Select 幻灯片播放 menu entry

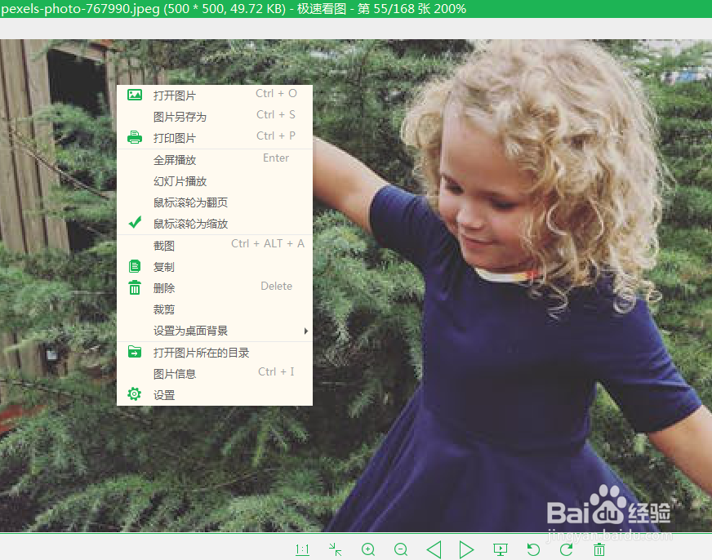(214, 181)
